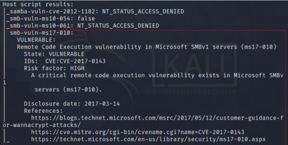Image resolution: width=288 pixels, height=145 pixels.
Task: Click the 'servers (ms17-010).' description line
Action: [x=68, y=90]
